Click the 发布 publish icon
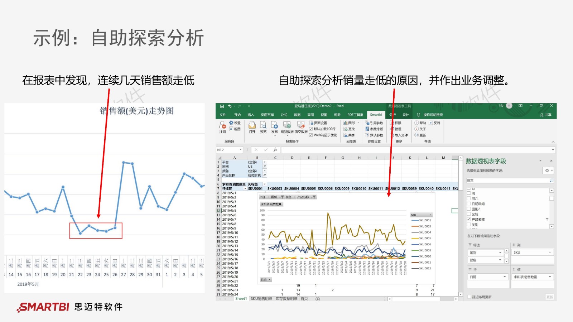This screenshot has width=573, height=322. [x=274, y=125]
